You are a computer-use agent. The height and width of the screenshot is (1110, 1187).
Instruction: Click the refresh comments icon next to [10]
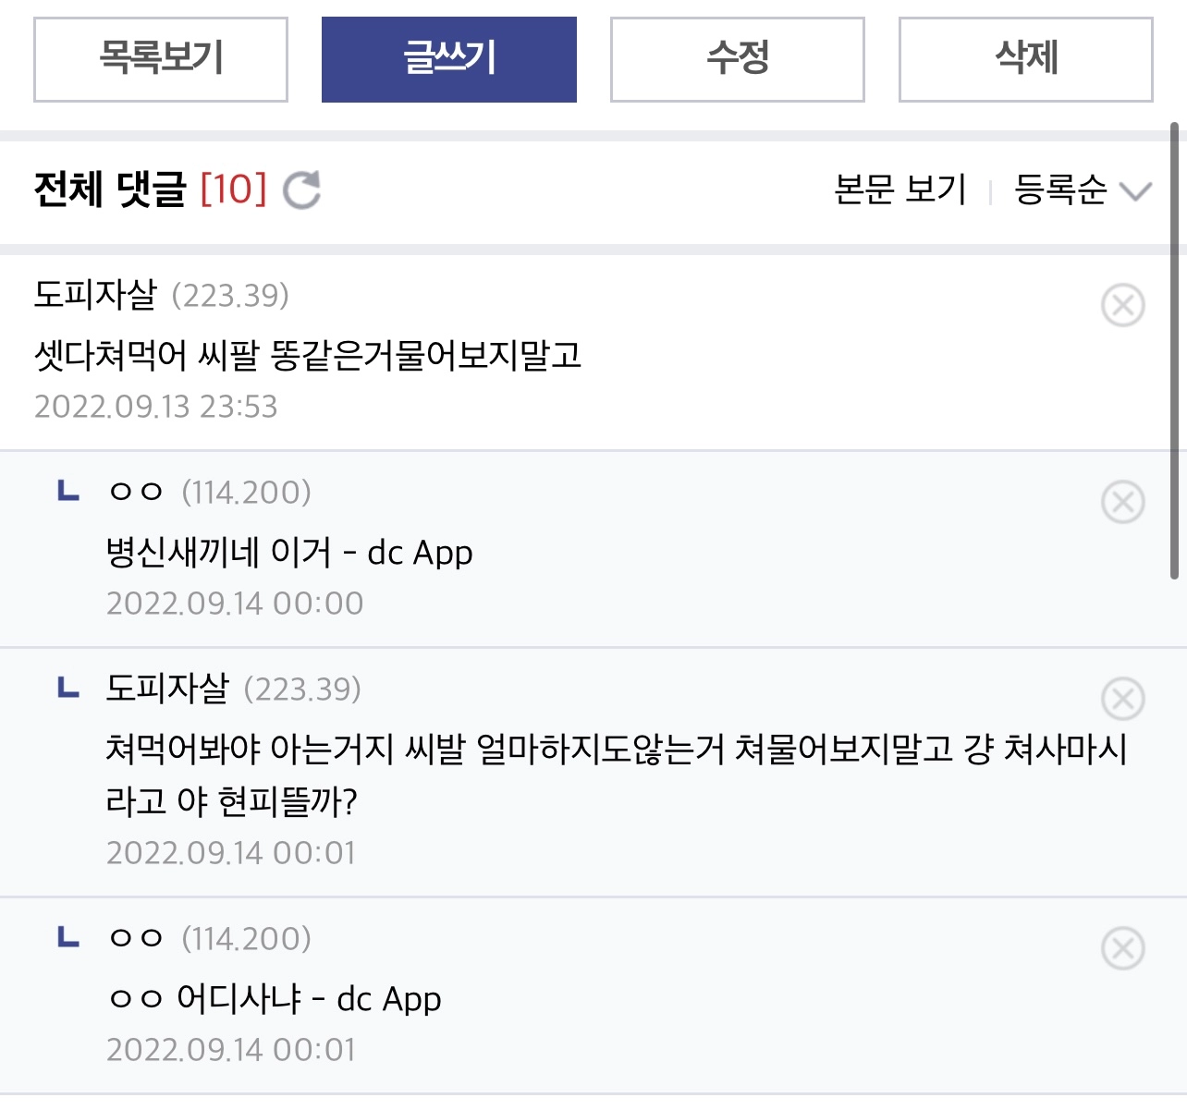click(x=304, y=191)
